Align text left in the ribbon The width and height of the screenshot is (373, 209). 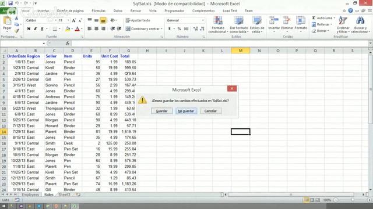tap(90, 28)
